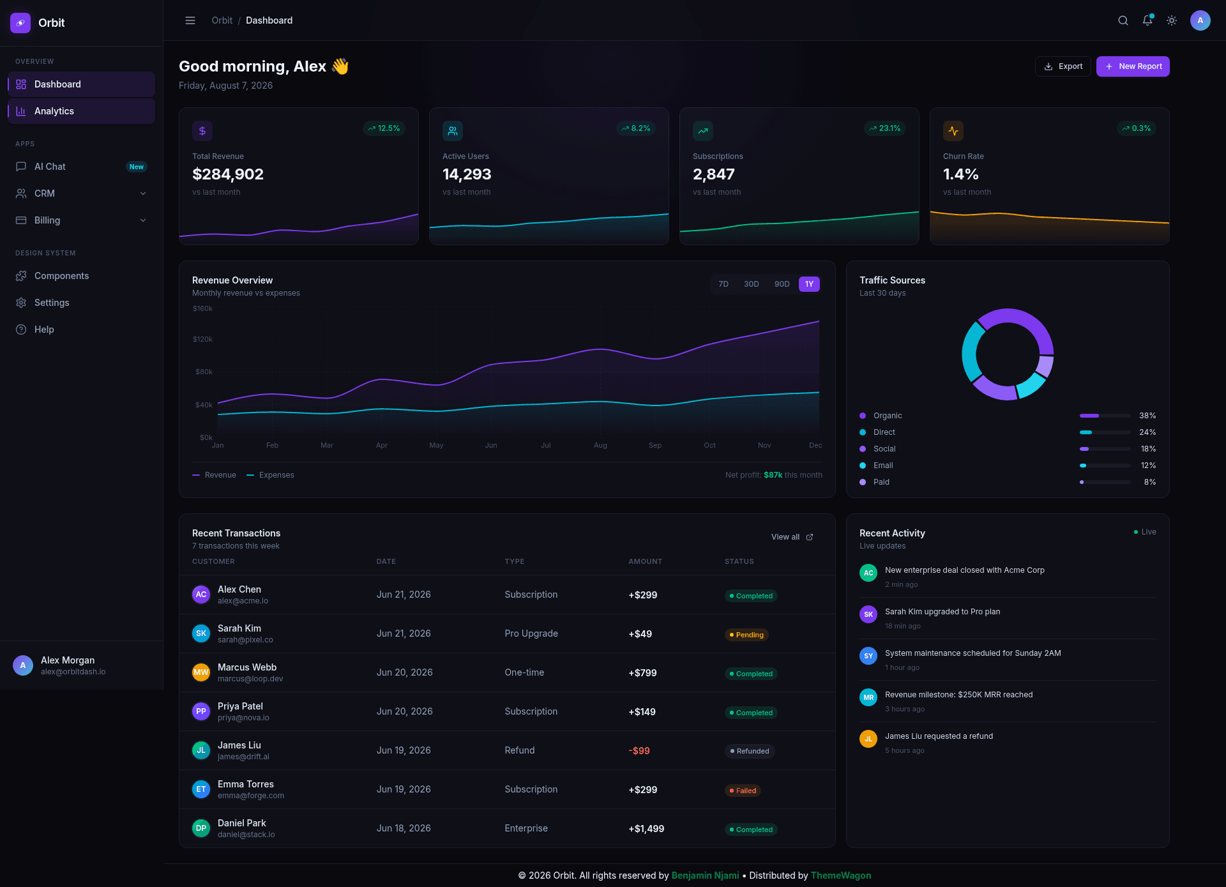Click the Organic traffic progress bar
The image size is (1226, 887).
[x=1105, y=416]
